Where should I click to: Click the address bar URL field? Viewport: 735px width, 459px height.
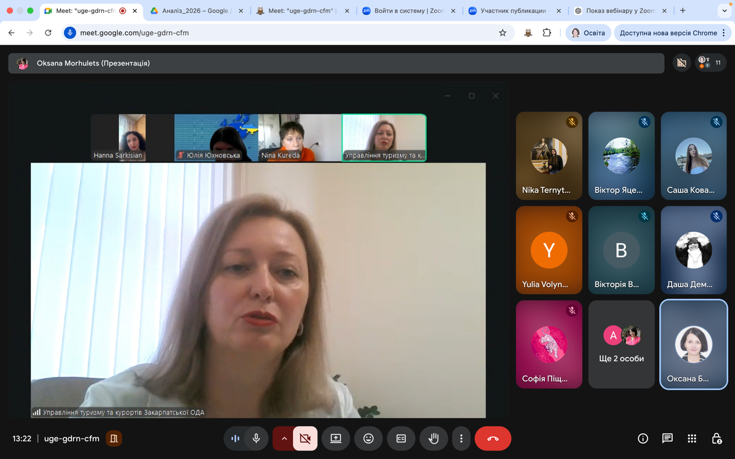288,33
